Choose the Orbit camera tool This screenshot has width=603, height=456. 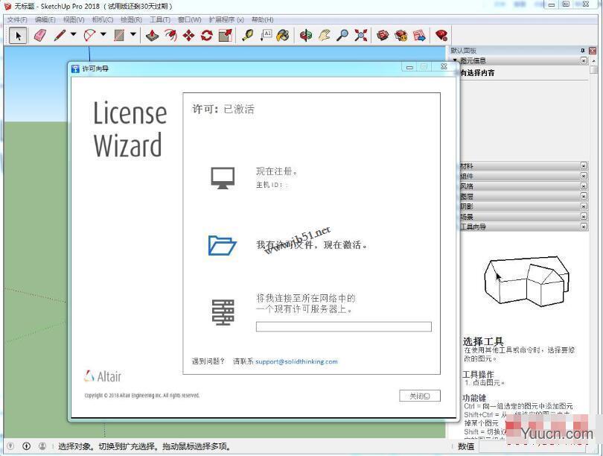[x=306, y=36]
